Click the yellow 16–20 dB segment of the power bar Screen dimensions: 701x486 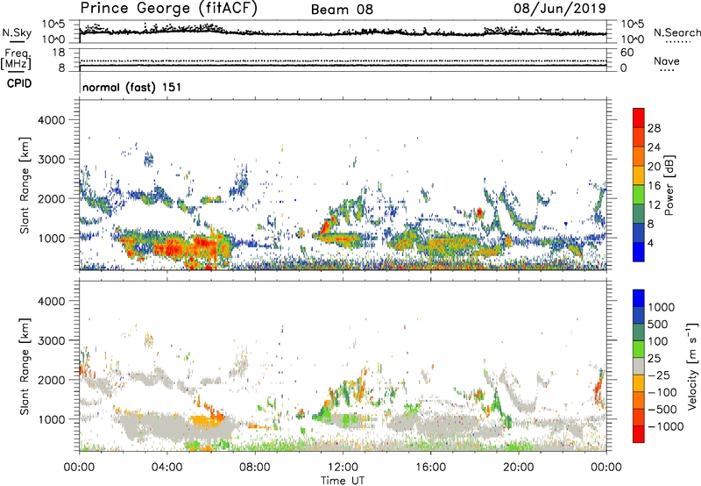[639, 175]
